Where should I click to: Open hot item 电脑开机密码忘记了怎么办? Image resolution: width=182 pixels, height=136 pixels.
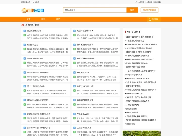(x=138, y=101)
